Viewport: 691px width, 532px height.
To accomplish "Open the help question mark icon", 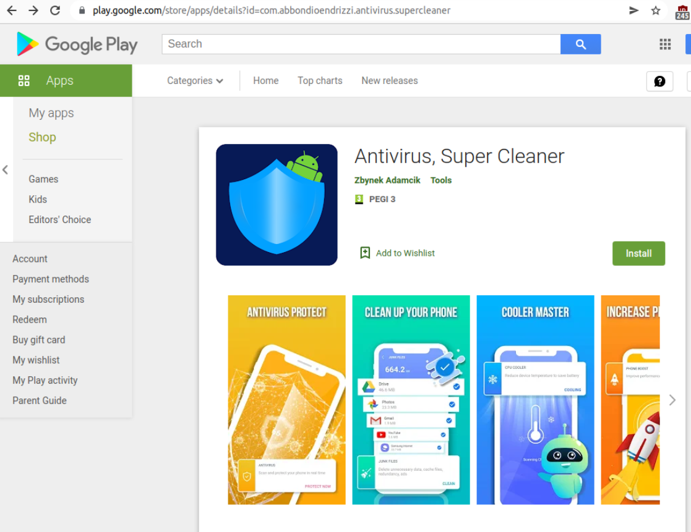I will click(x=659, y=82).
